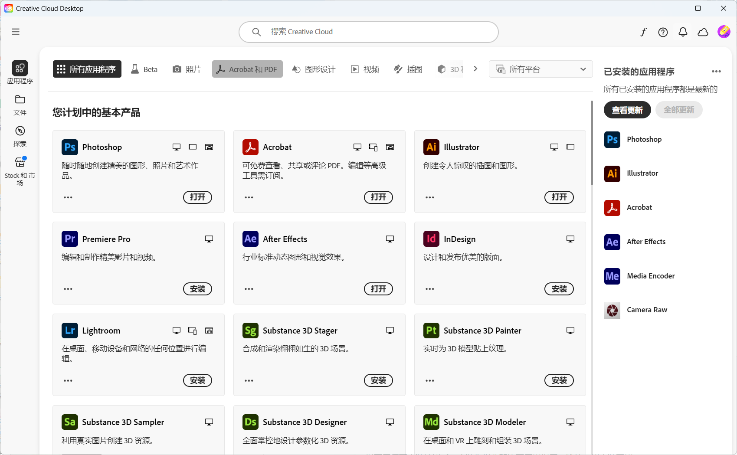Open more options on Illustrator card
Viewport: 737px width, 455px height.
(430, 197)
